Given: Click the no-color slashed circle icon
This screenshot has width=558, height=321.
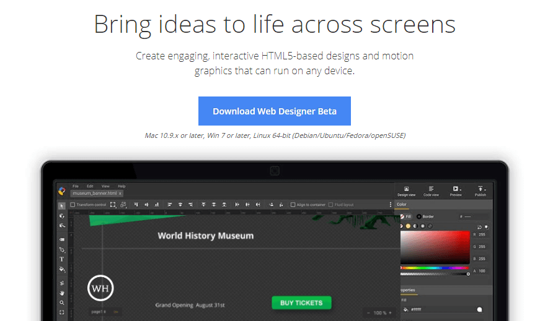Looking at the screenshot, I should tap(401, 226).
